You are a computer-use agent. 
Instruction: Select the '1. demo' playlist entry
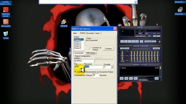click(x=139, y=68)
